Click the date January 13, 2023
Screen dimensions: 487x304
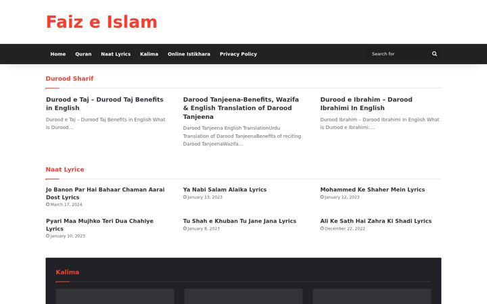tap(205, 197)
